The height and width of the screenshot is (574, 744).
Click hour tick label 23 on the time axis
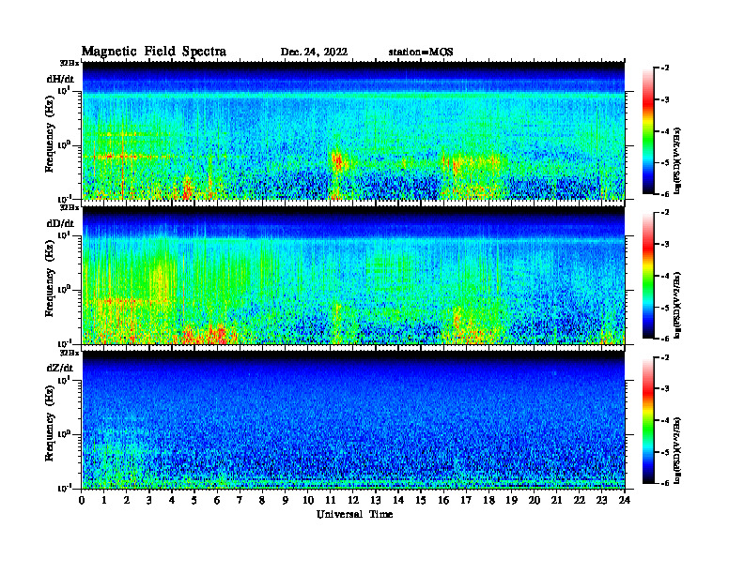point(601,501)
